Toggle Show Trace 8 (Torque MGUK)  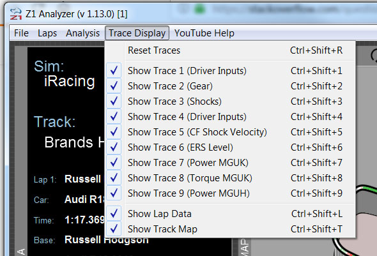pos(230,178)
